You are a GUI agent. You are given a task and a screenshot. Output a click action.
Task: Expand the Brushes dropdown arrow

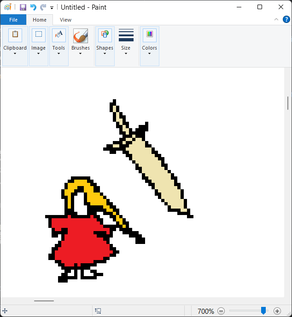coord(81,54)
